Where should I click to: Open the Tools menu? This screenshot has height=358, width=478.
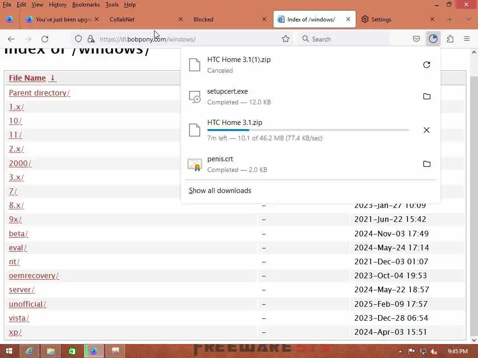coord(112,5)
